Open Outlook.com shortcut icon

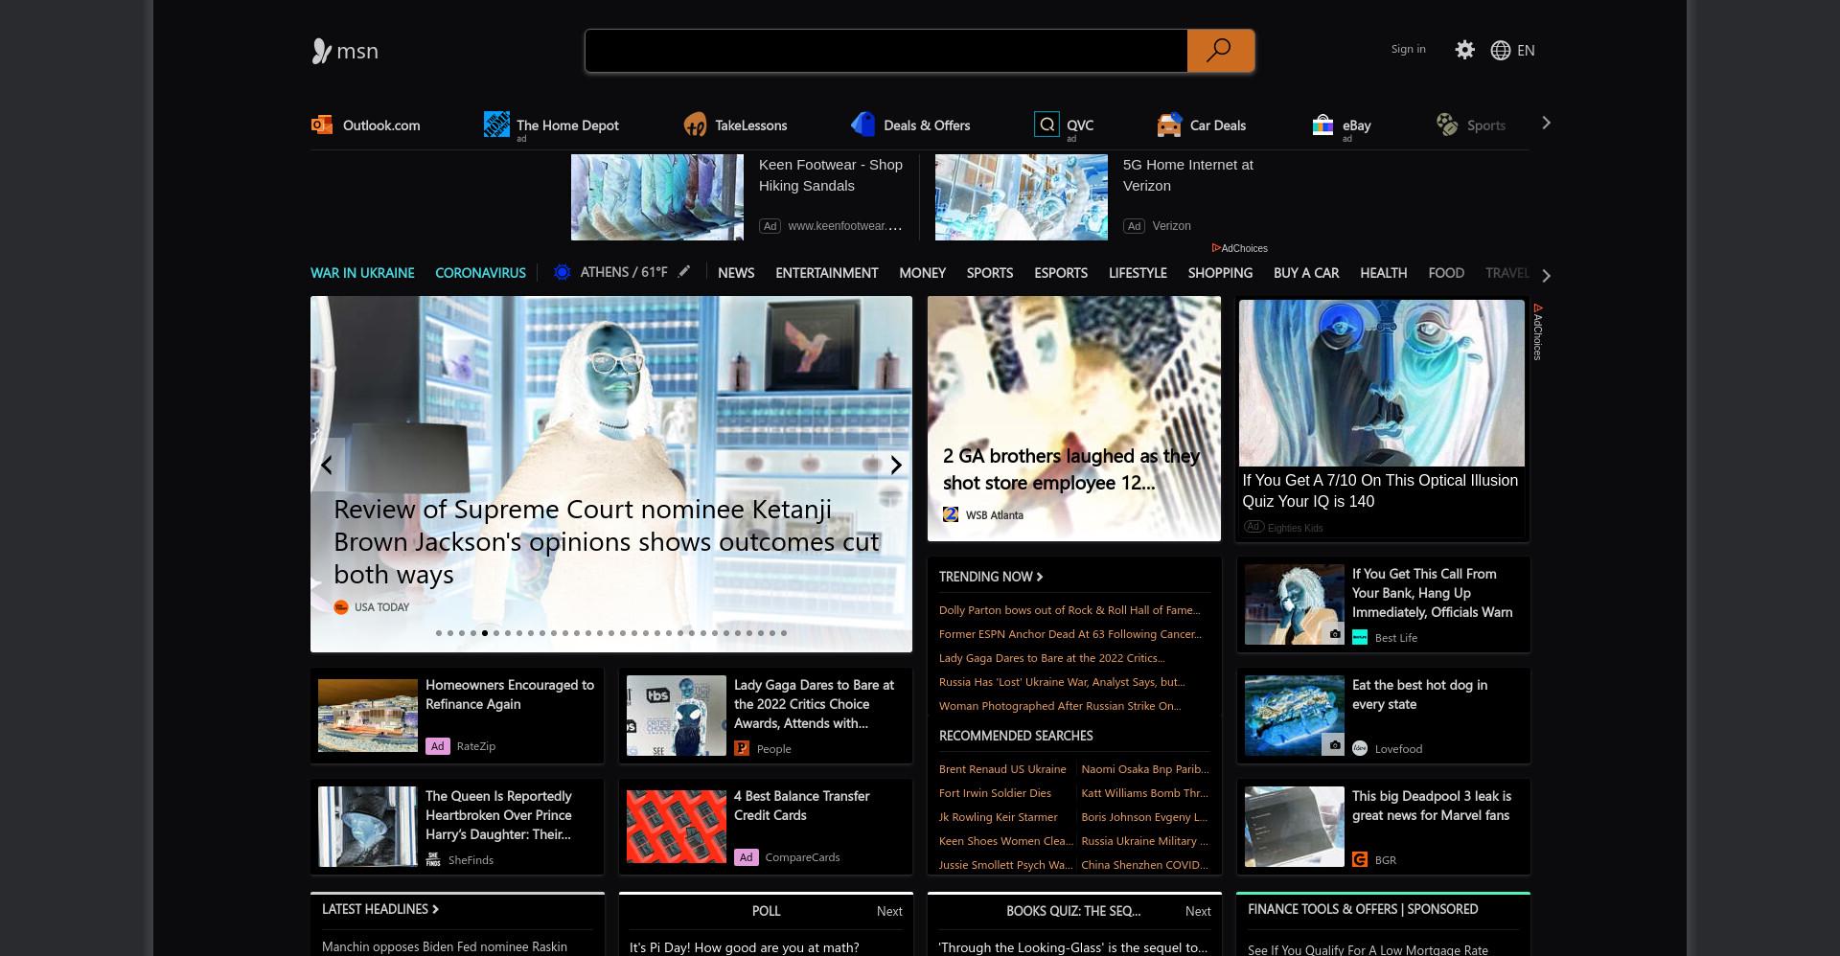pos(322,125)
